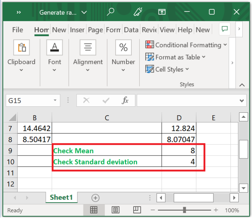Click the zoom out minus icon
This screenshot has width=252, height=218.
(153, 210)
